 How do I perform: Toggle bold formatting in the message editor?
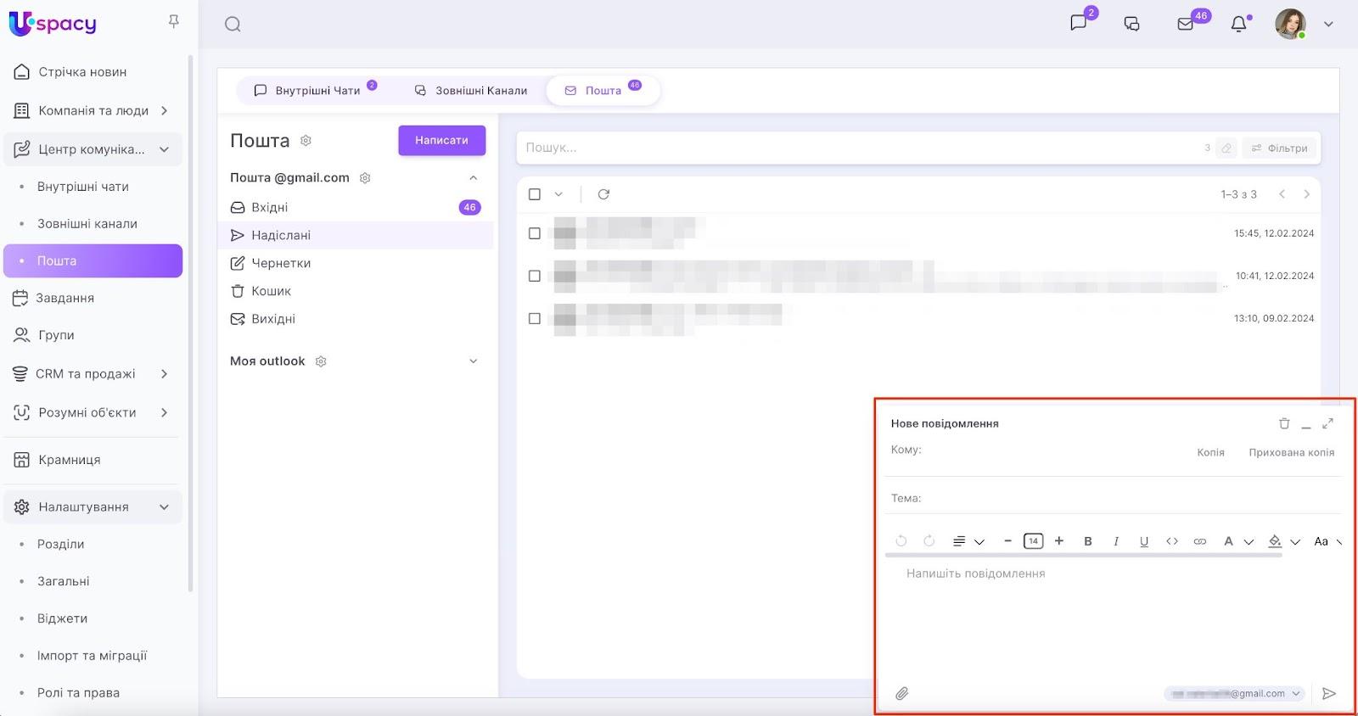1088,541
